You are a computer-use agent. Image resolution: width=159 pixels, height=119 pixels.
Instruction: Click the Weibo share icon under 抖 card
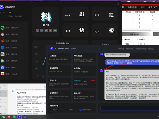point(42,31)
